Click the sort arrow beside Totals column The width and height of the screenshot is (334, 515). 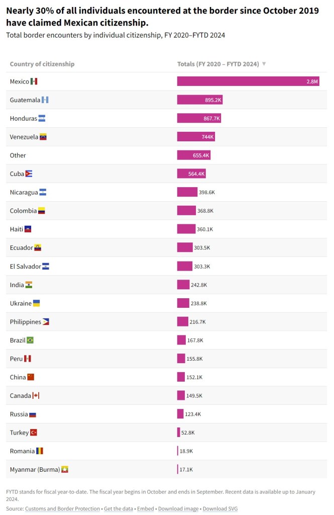(x=264, y=64)
